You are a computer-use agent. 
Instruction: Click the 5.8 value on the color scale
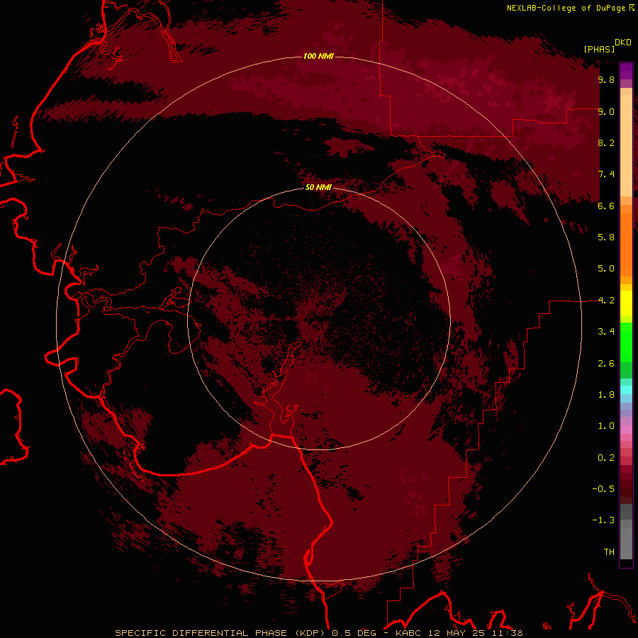[606, 237]
